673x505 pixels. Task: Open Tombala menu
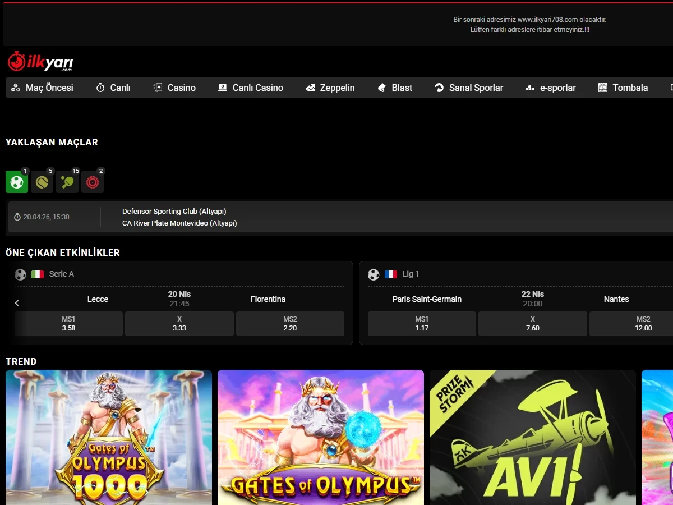(623, 88)
